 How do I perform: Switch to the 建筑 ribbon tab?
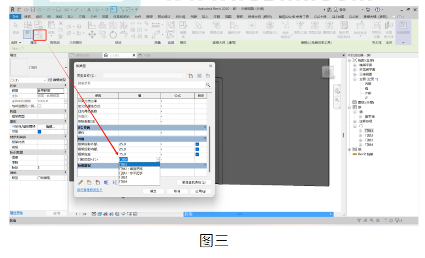[28, 17]
